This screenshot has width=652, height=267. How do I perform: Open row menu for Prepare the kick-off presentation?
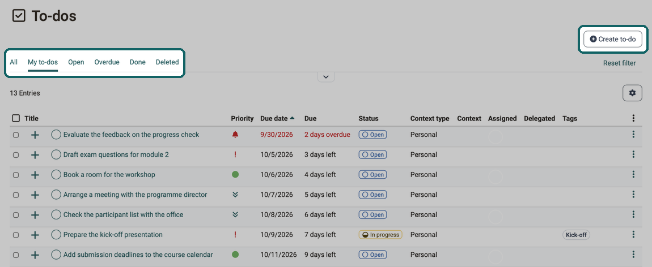[x=633, y=234]
